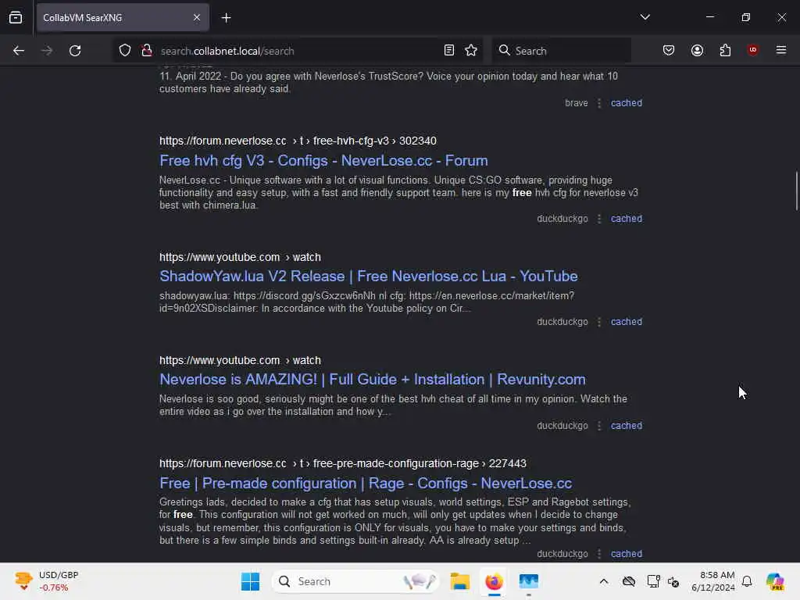Open the Pocket save icon
The height and width of the screenshot is (600, 800).
(669, 51)
